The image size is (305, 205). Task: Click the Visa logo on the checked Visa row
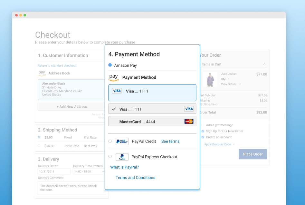pos(189,109)
